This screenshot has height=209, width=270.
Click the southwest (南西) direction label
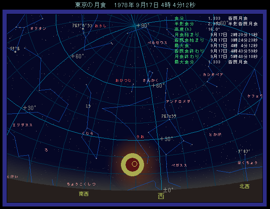(x=84, y=194)
